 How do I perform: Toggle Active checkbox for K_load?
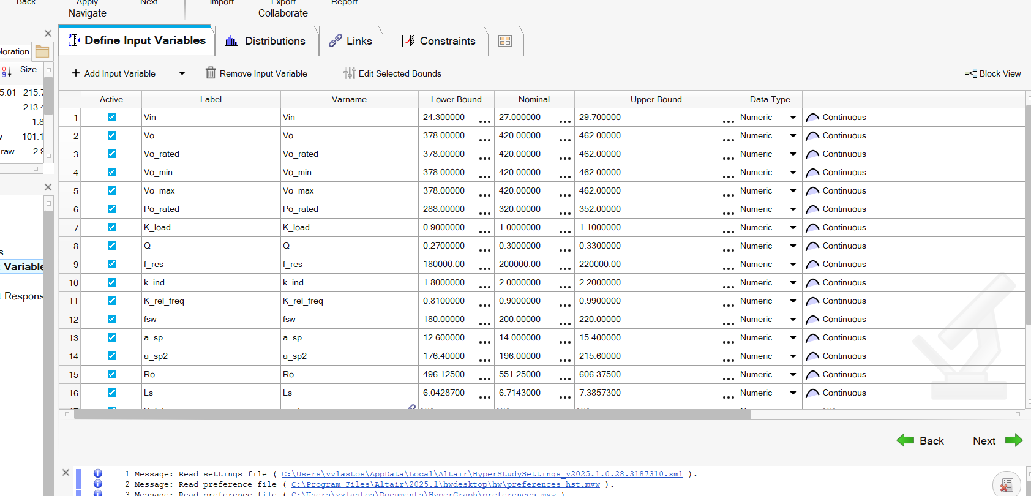(112, 227)
